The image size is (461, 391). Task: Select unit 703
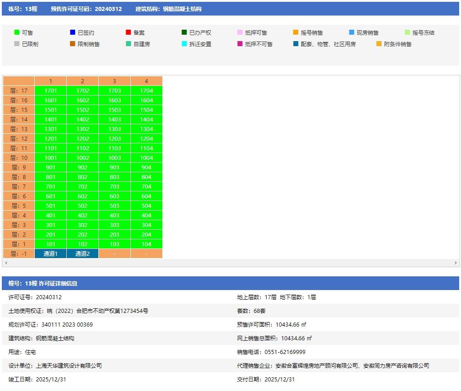[114, 187]
